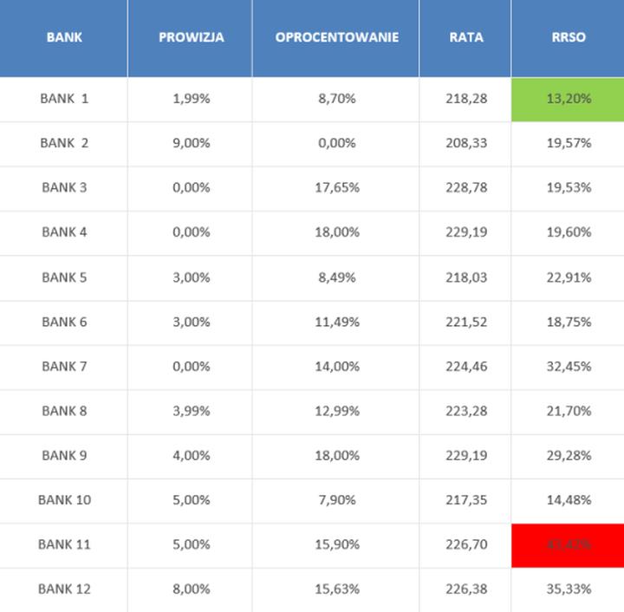Click the BANK 4 row label
This screenshot has height=612, width=624.
pos(64,232)
